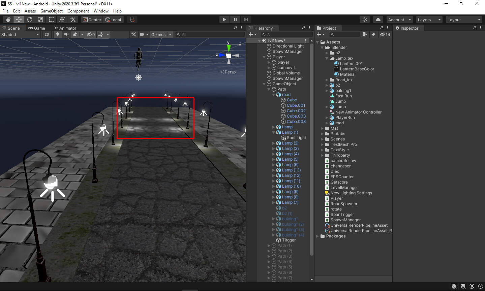
Task: Expand Path (1) in Hierarchy
Action: pyautogui.click(x=269, y=246)
